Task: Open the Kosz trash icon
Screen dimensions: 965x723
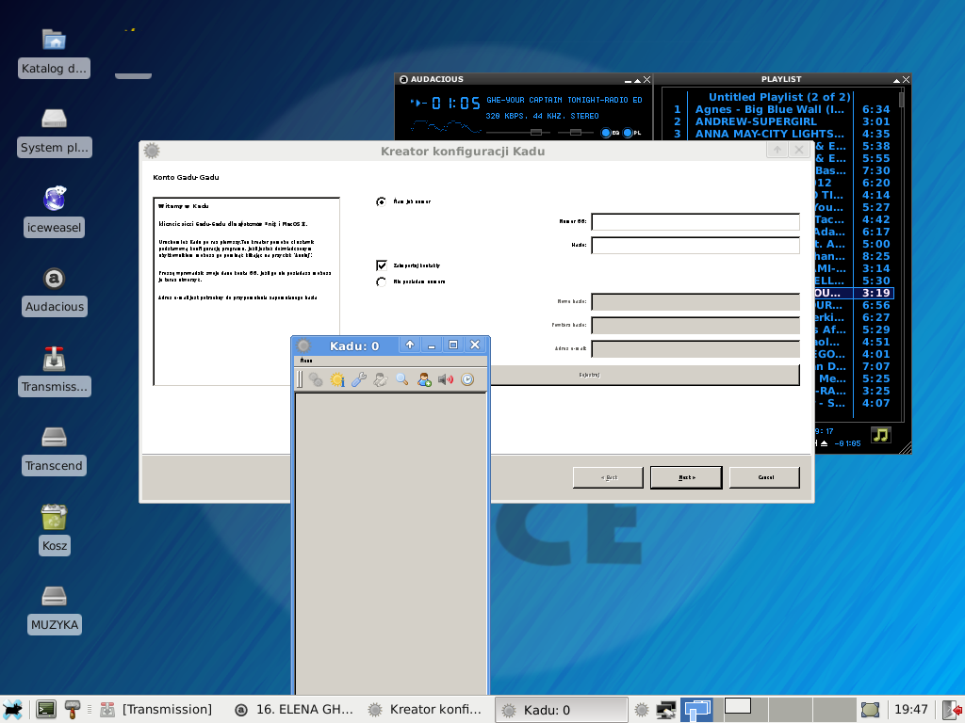Action: point(54,529)
